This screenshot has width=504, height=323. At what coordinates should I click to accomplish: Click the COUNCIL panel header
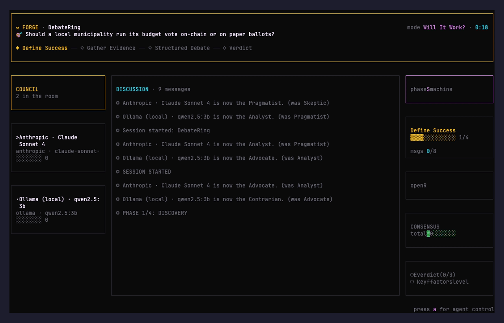[x=26, y=89]
